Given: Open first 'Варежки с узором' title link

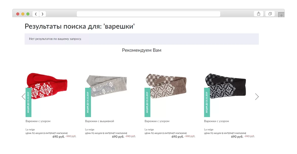Looking at the screenshot, I should click(x=38, y=121).
